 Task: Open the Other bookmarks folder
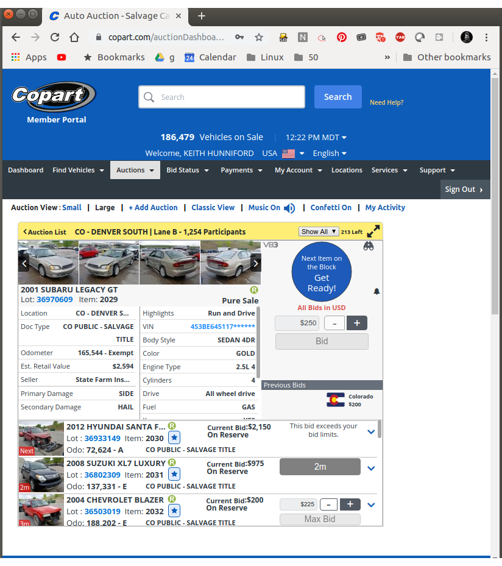pos(447,57)
